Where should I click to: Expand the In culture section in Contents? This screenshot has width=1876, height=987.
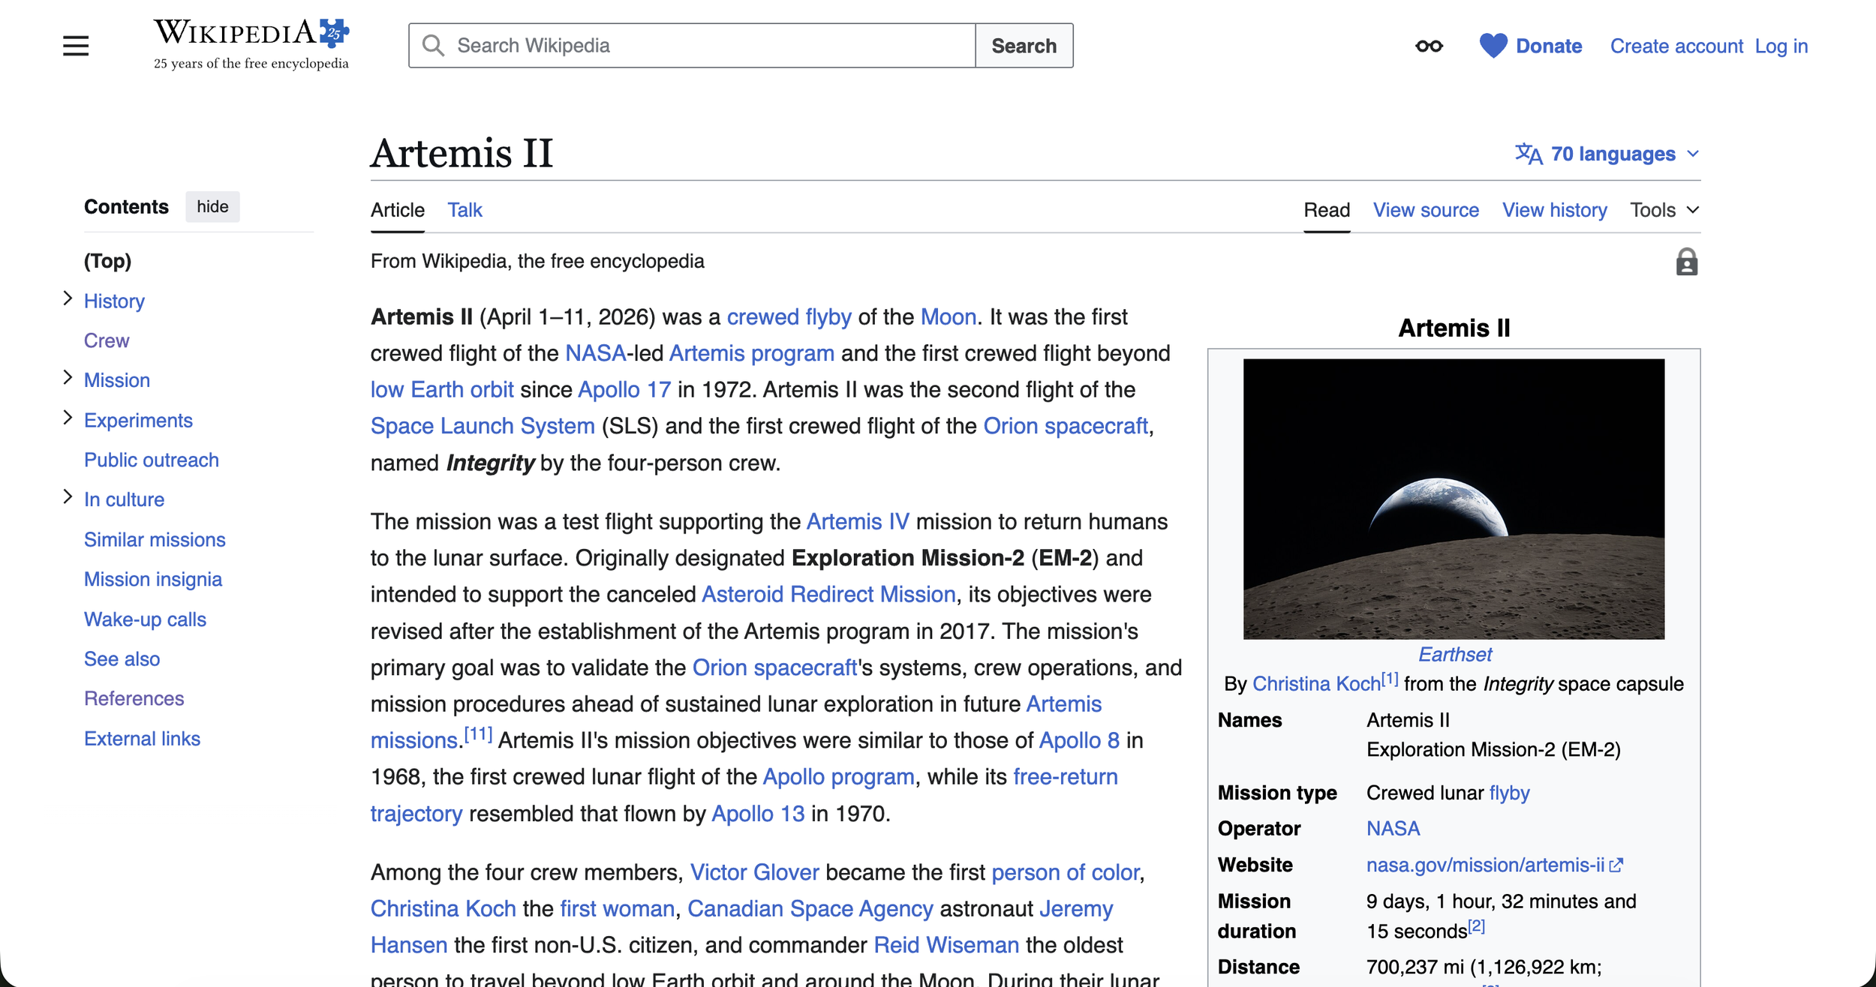(68, 496)
